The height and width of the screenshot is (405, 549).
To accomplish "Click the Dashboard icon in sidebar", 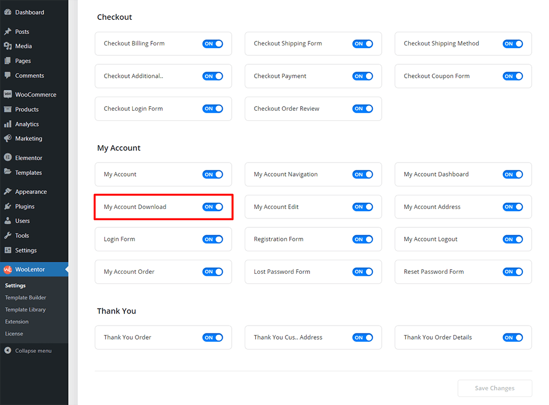I will click(x=7, y=12).
